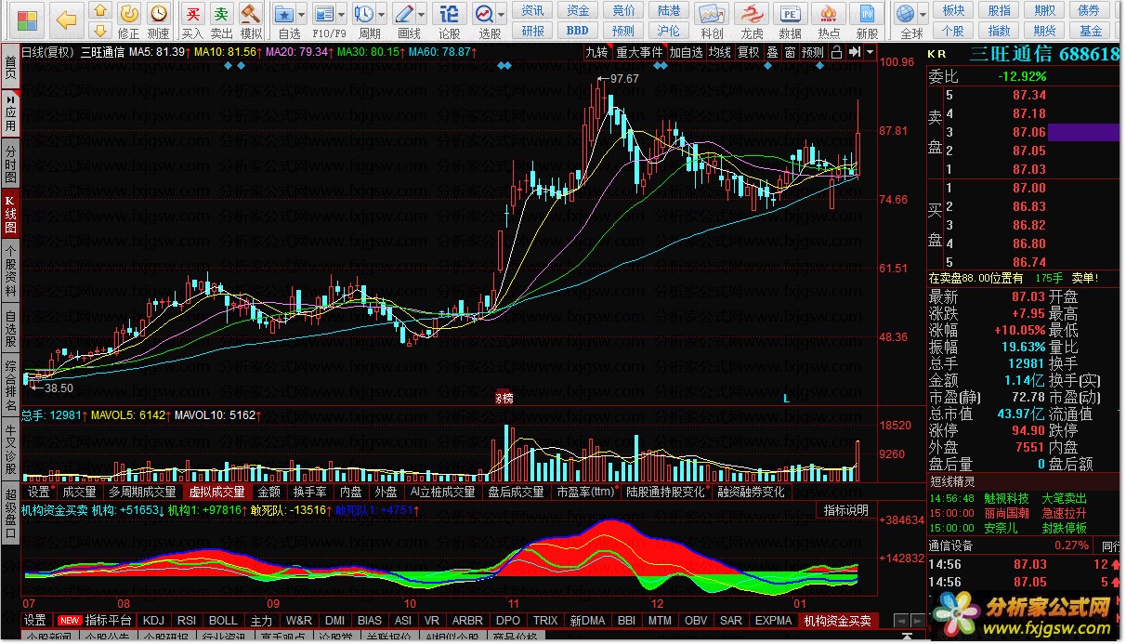
Task: Click 设置 in bottom indicator bar
Action: (35, 620)
